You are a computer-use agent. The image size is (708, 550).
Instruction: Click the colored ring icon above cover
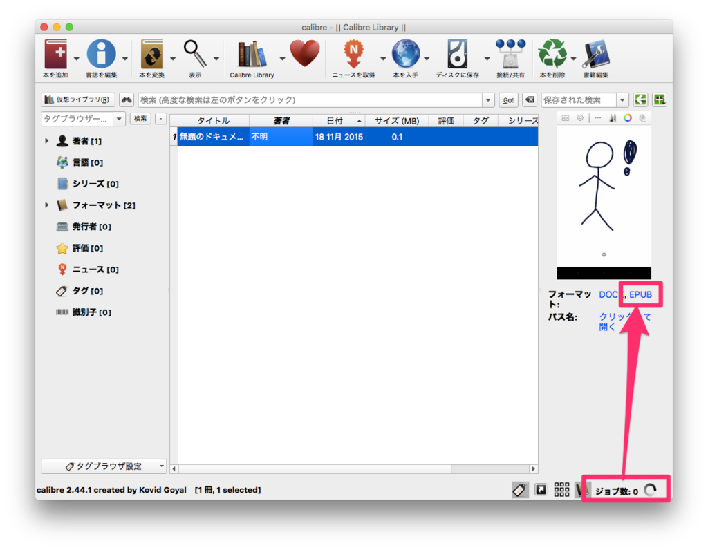[628, 118]
